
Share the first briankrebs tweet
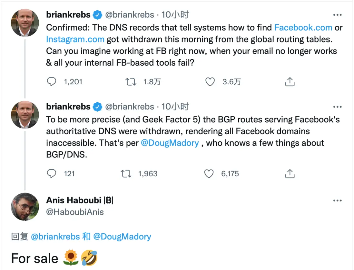(x=290, y=82)
